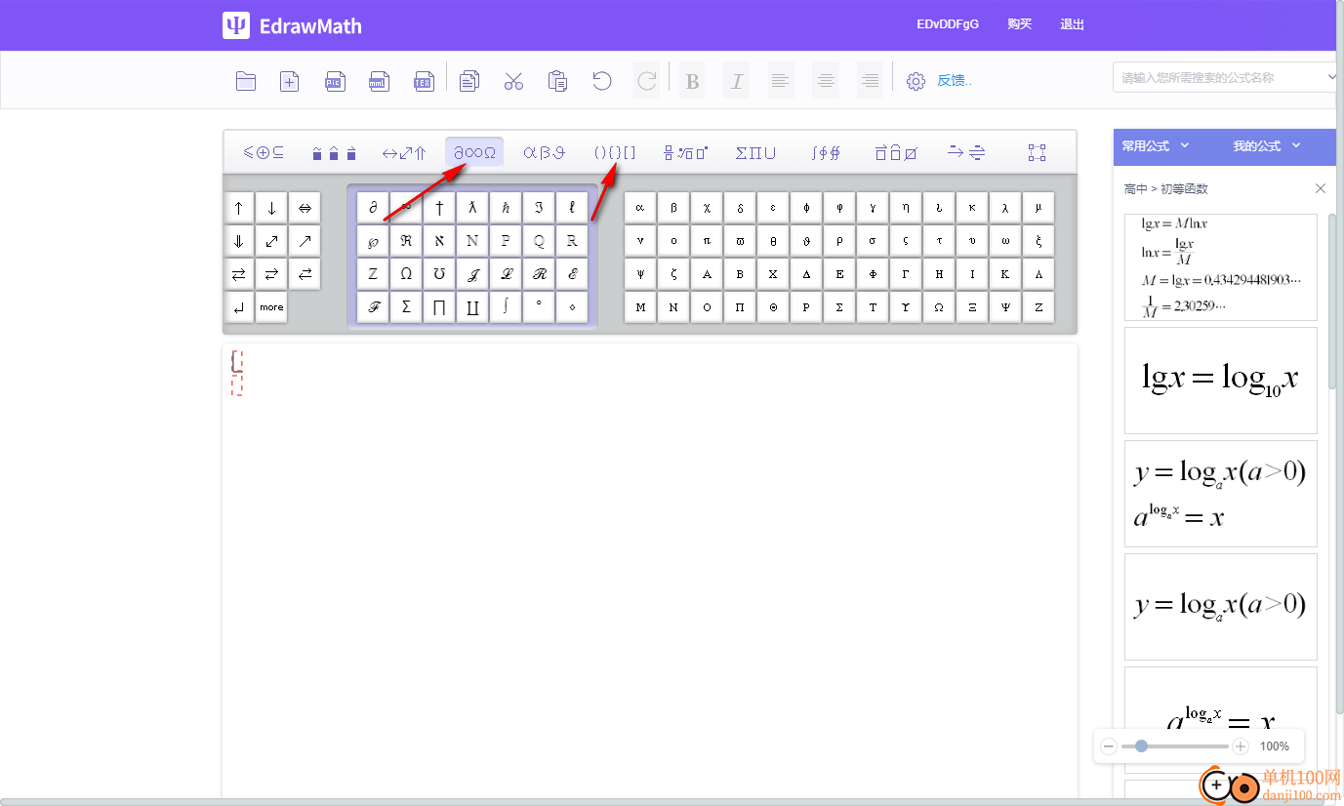Insert the partial derivative ∂ symbol

tap(374, 207)
